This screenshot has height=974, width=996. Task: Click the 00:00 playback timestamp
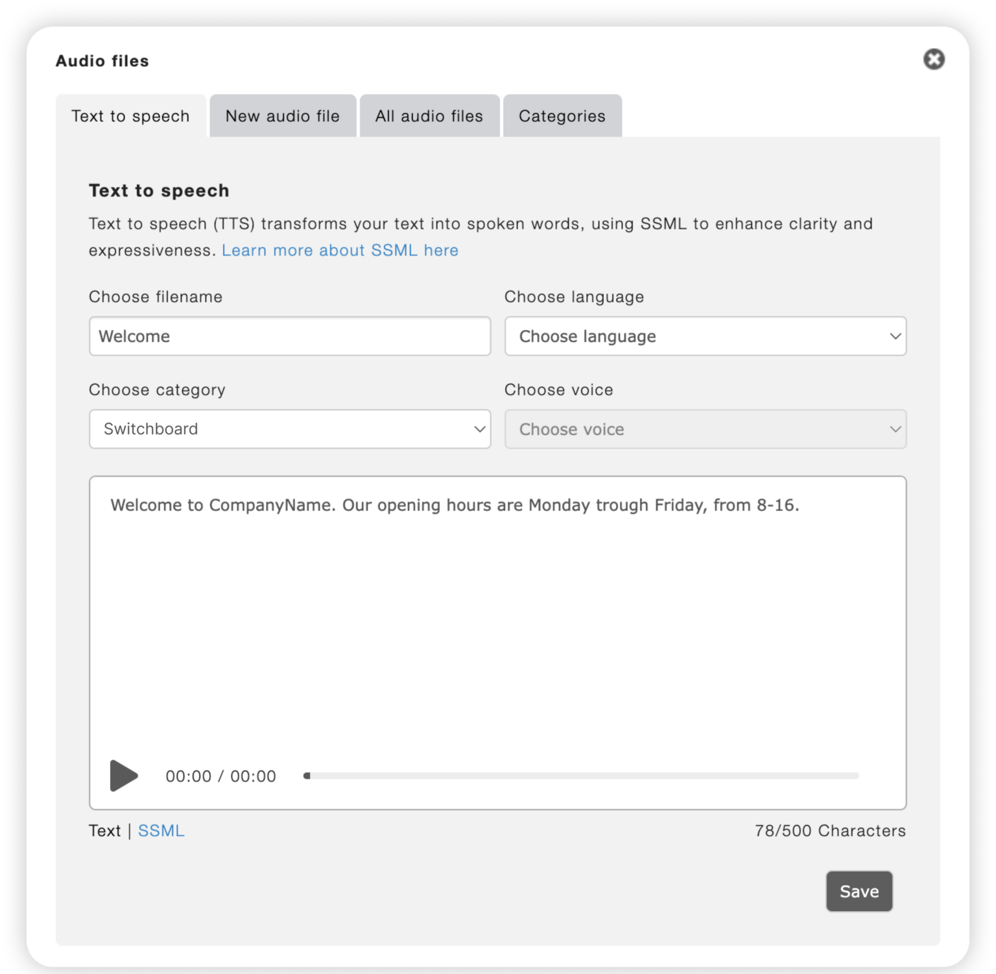coord(219,776)
